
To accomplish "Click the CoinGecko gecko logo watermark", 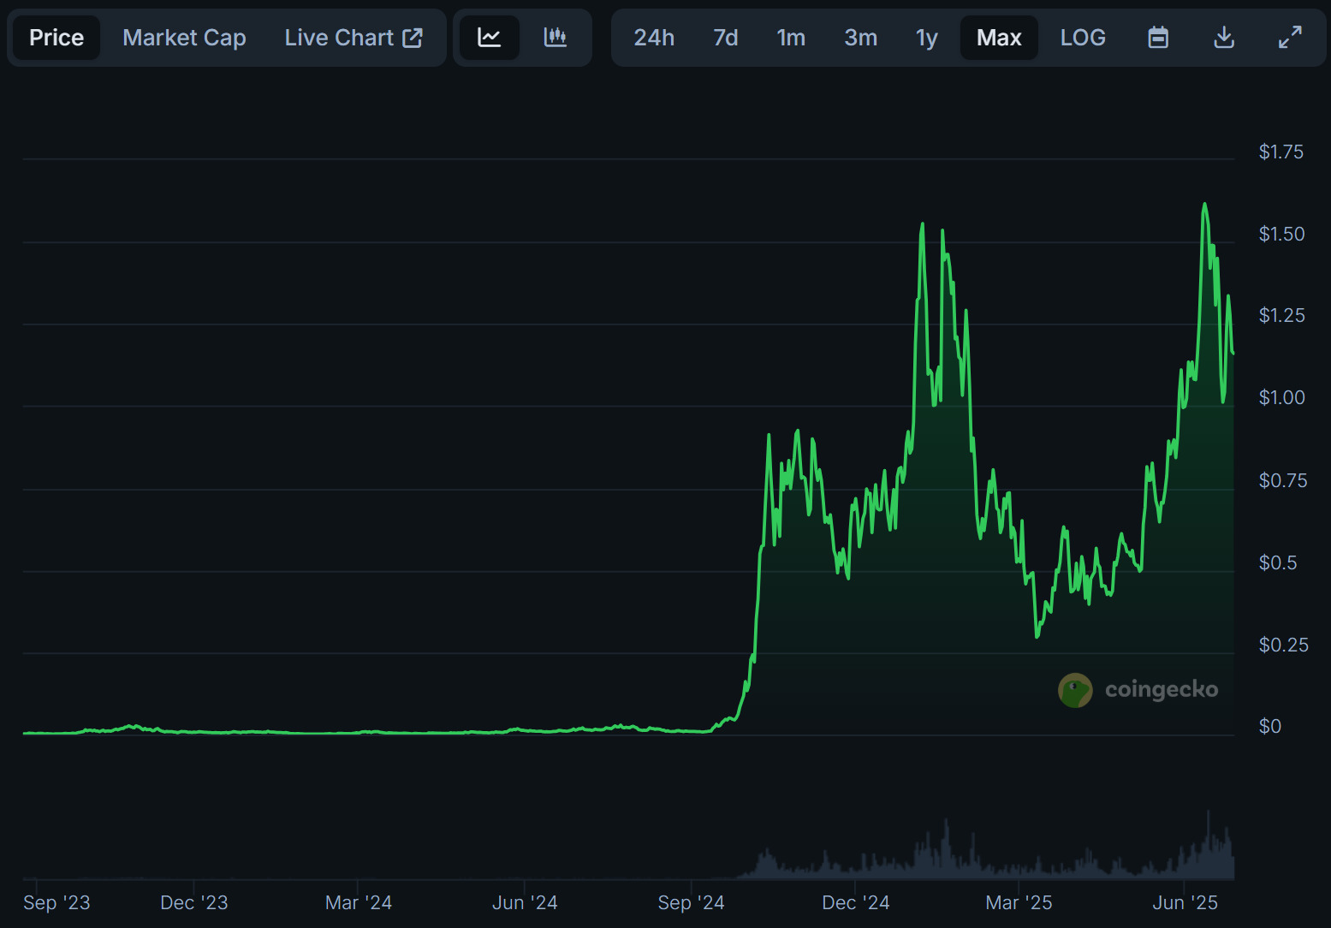I will point(1075,690).
